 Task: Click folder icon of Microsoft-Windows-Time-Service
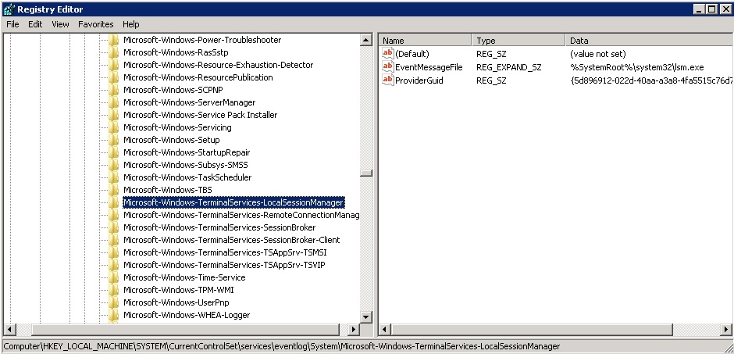click(x=113, y=277)
